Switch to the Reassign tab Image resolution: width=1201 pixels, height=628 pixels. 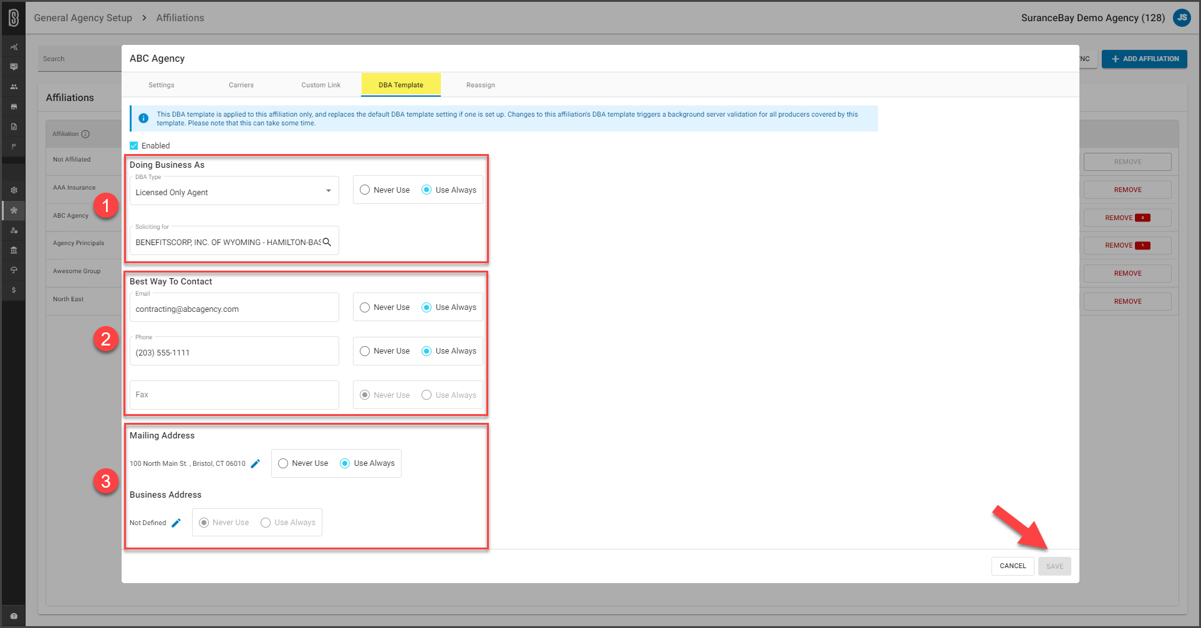coord(481,85)
